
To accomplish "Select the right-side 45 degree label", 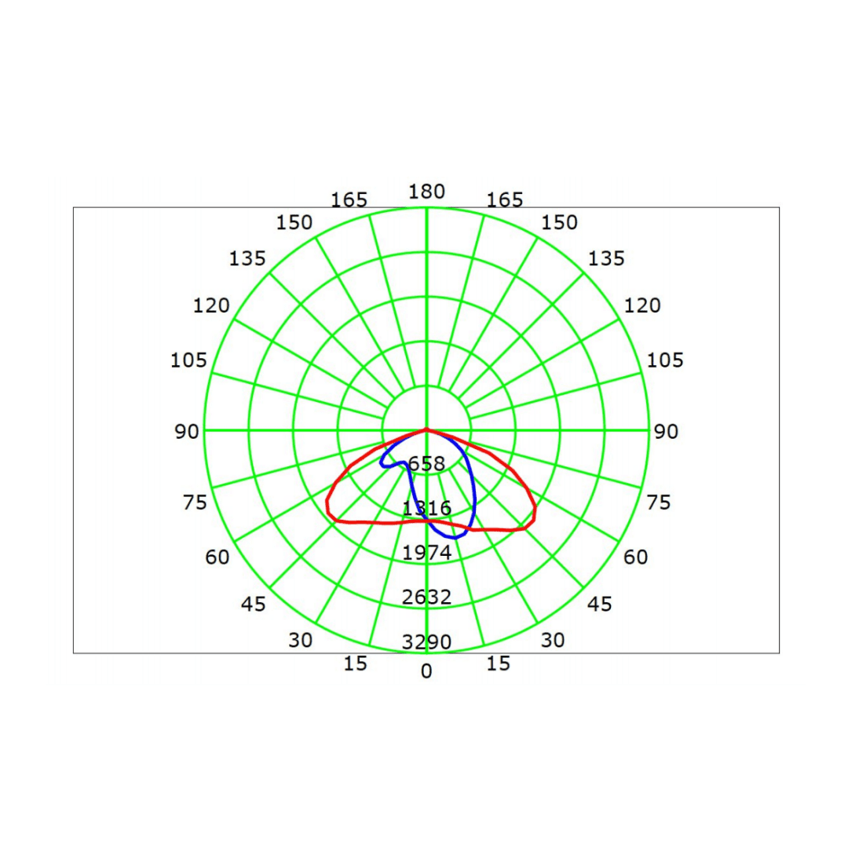I will coord(600,604).
